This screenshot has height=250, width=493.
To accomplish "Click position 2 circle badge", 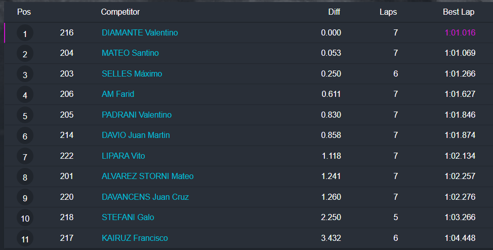I will (25, 54).
